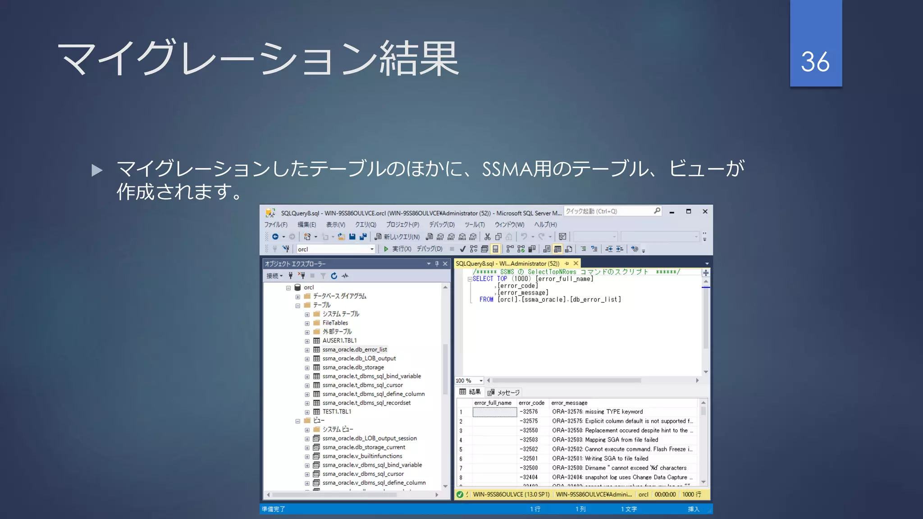Click the error_message column header
Screen dimensions: 923x519
[623, 403]
